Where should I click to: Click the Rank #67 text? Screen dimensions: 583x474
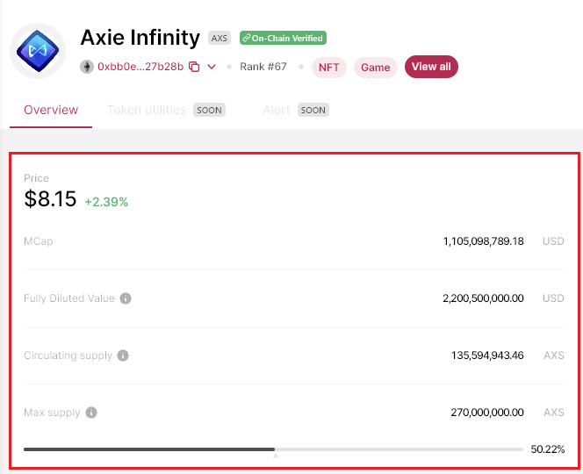tap(263, 67)
